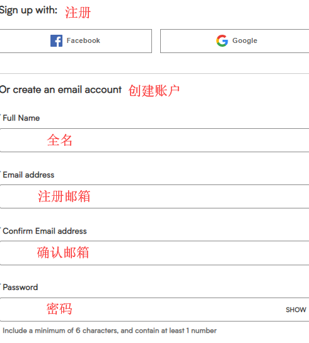
Task: Select the red 创建账户 annotation
Action: pyautogui.click(x=154, y=90)
